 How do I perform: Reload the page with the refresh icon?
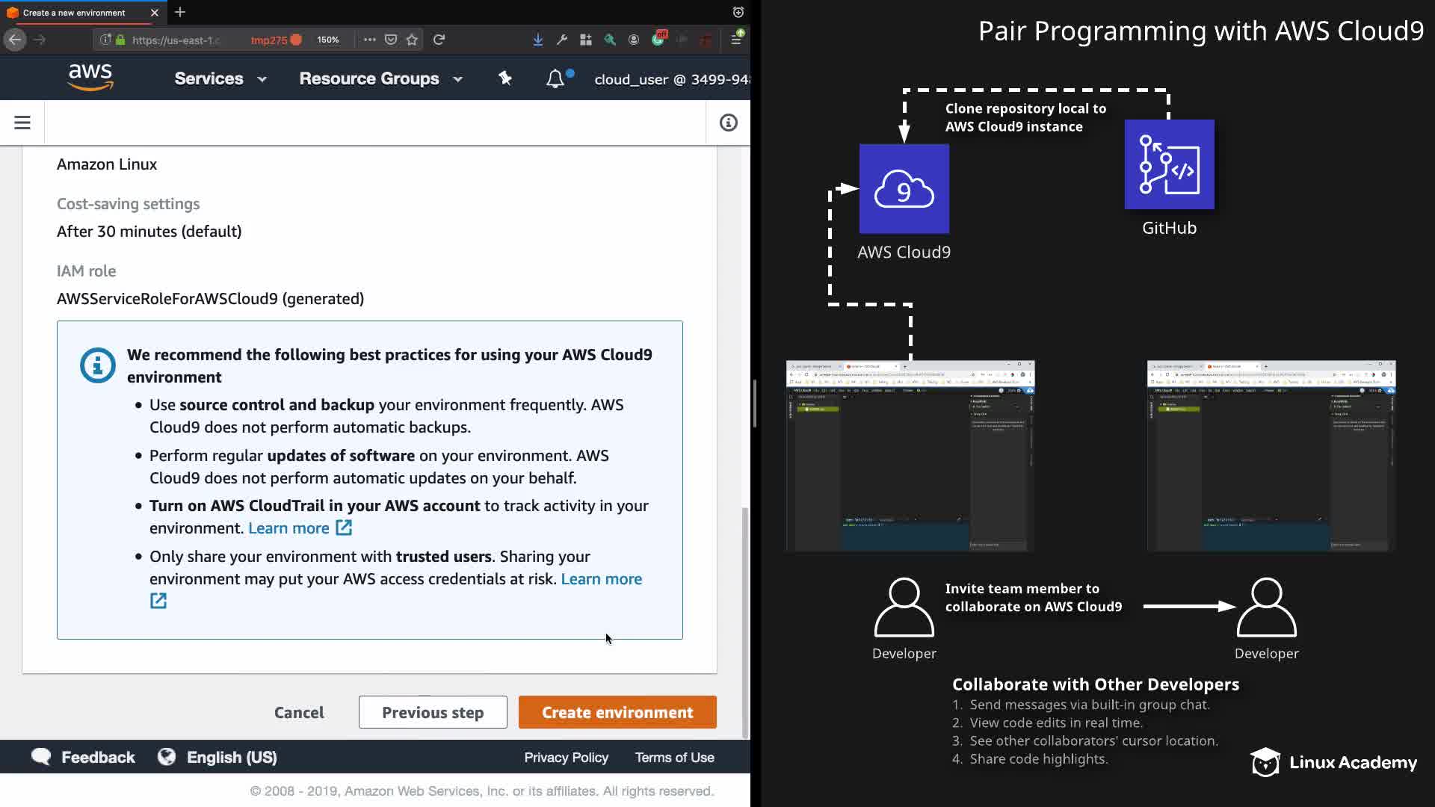[439, 40]
